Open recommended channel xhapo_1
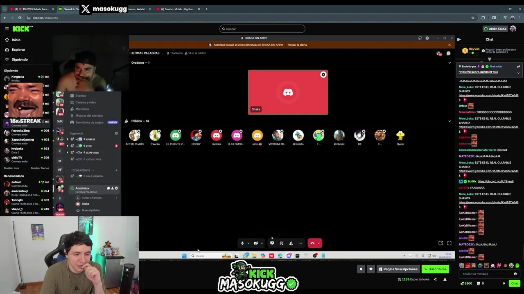 27,211
